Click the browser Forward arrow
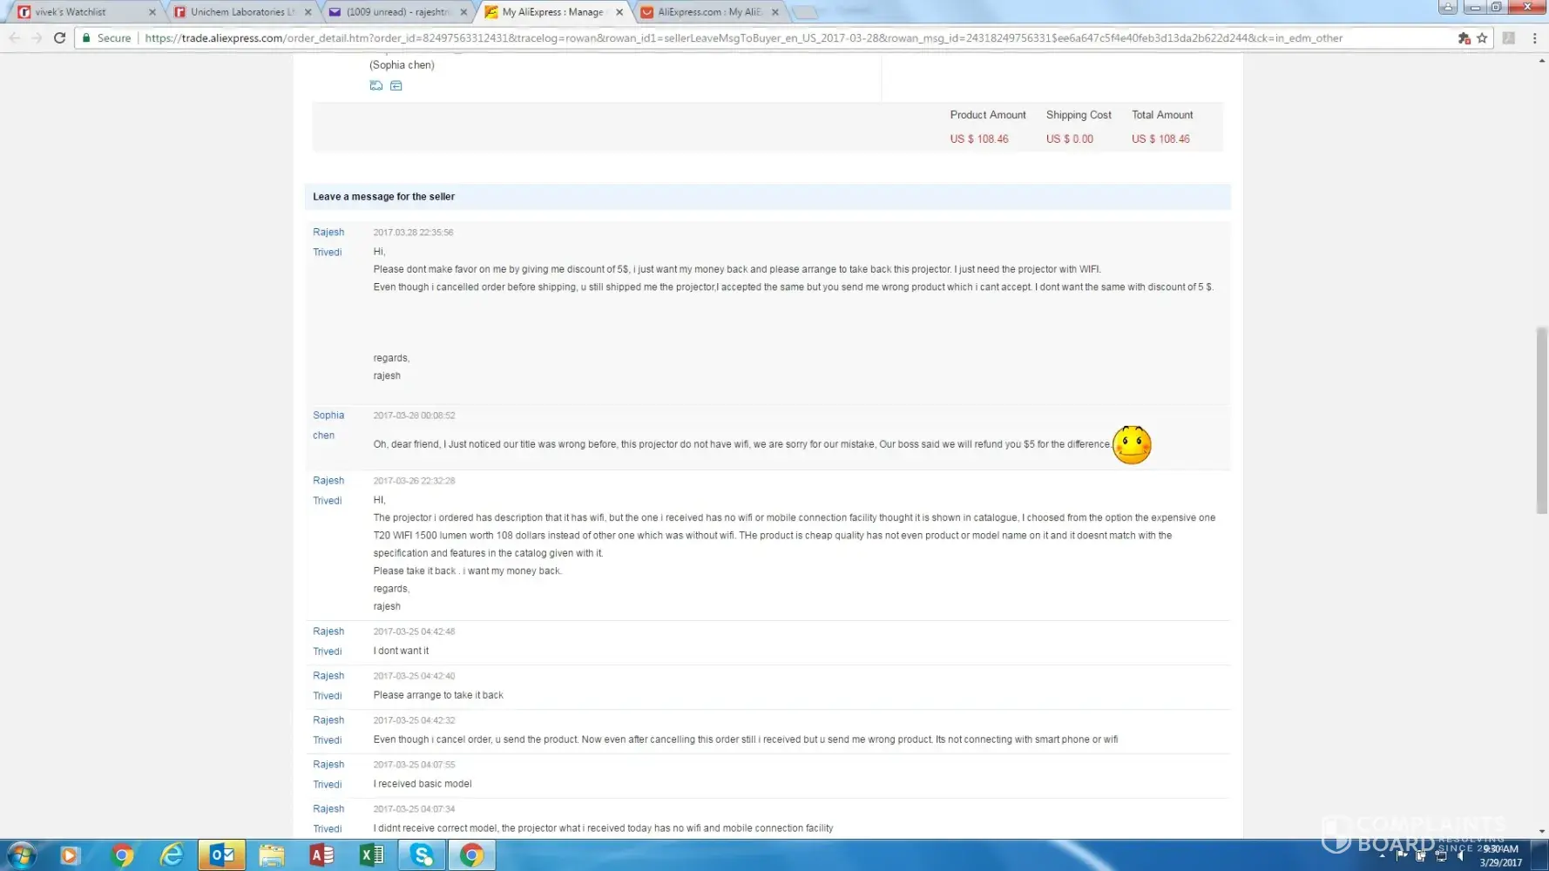The height and width of the screenshot is (871, 1549). [37, 38]
